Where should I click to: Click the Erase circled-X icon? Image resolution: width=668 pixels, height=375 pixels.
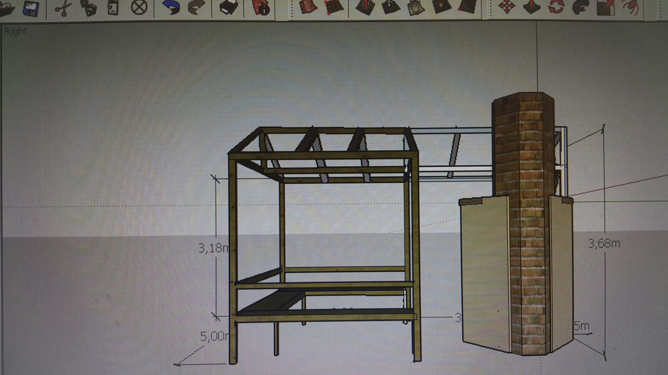(139, 7)
